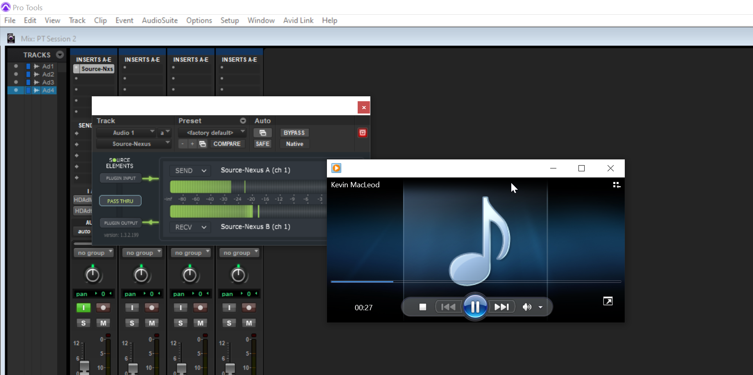This screenshot has width=753, height=375.
Task: Open the Setup menu
Action: coord(229,20)
